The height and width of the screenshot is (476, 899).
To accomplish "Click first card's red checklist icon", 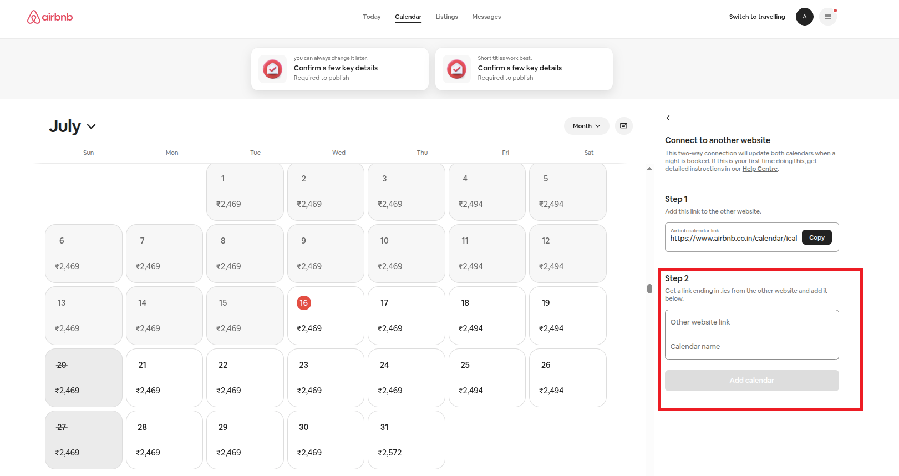I will 272,69.
